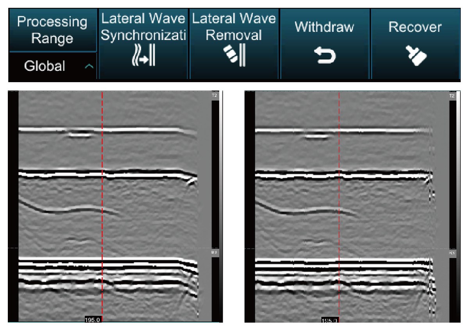Image resolution: width=469 pixels, height=331 pixels.
Task: Click inside the left scan image
Action: [x=115, y=207]
